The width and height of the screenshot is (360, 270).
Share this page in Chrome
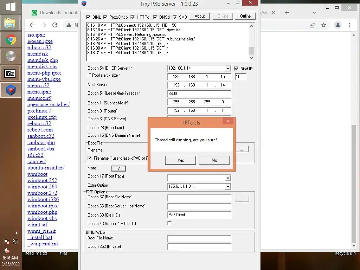tap(313, 25)
